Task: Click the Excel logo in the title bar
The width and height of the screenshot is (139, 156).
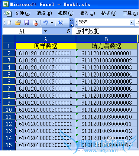Action: [x=6, y=4]
